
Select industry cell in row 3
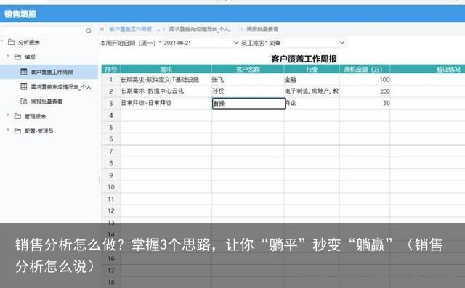click(312, 103)
